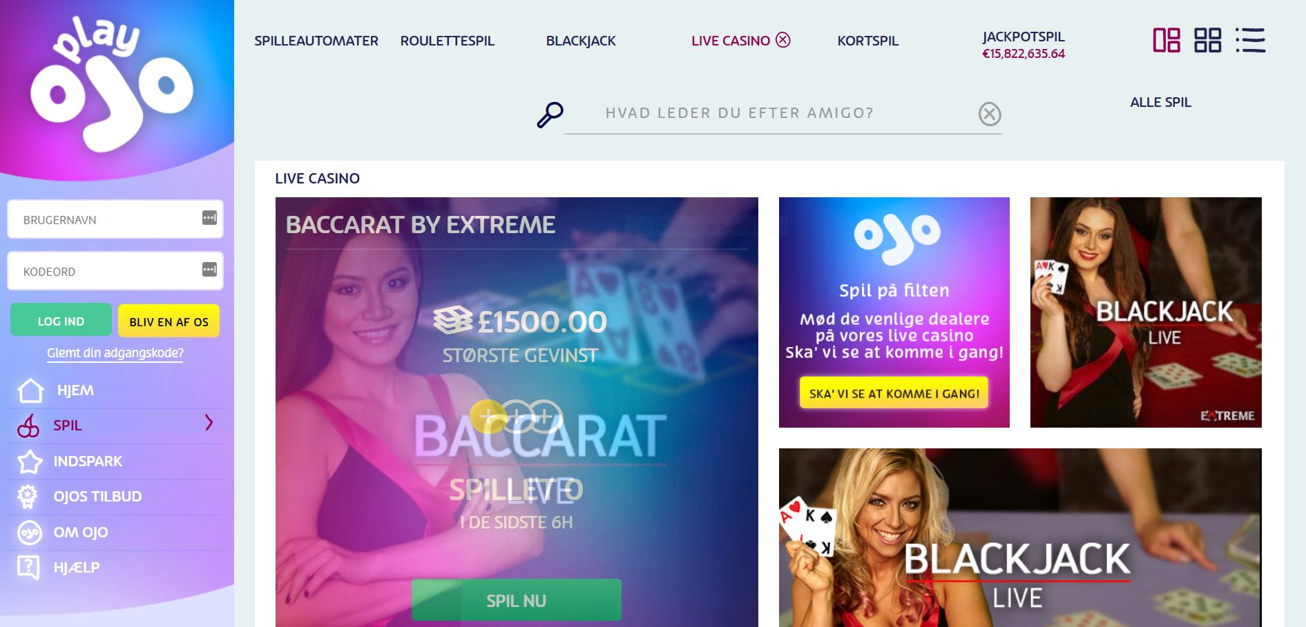This screenshot has width=1306, height=627.
Task: Click the PlayOJO logo
Action: [112, 84]
